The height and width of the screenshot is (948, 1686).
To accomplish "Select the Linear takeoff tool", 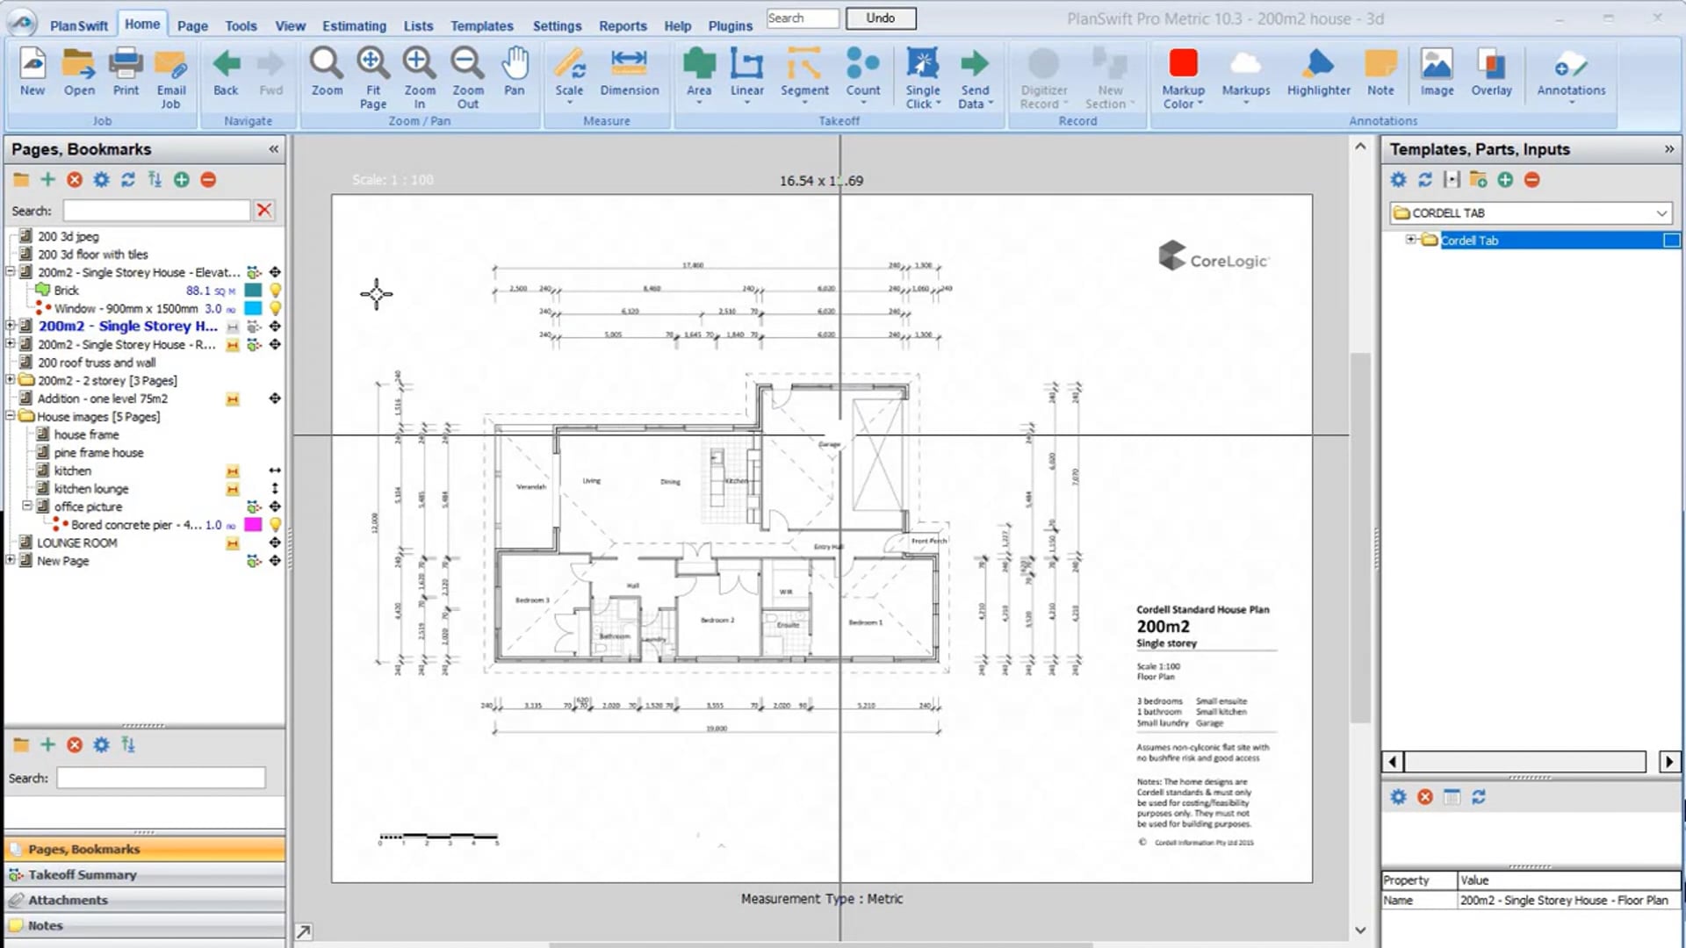I will 746,75.
